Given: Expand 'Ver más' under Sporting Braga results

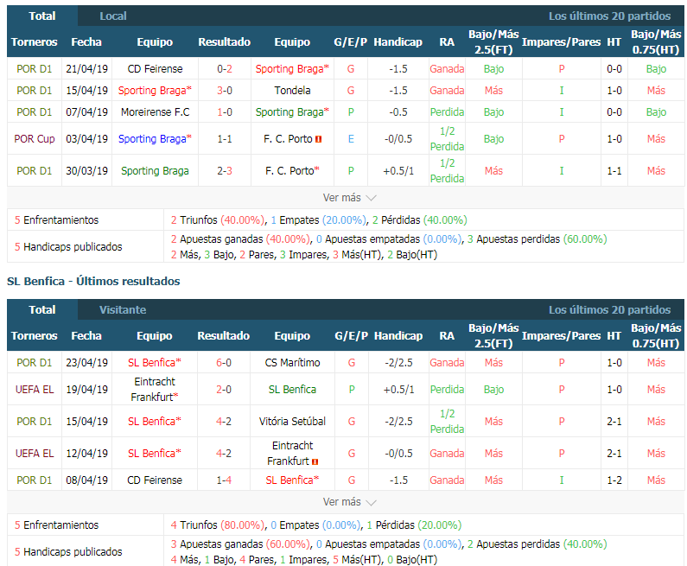Looking at the screenshot, I should point(349,198).
